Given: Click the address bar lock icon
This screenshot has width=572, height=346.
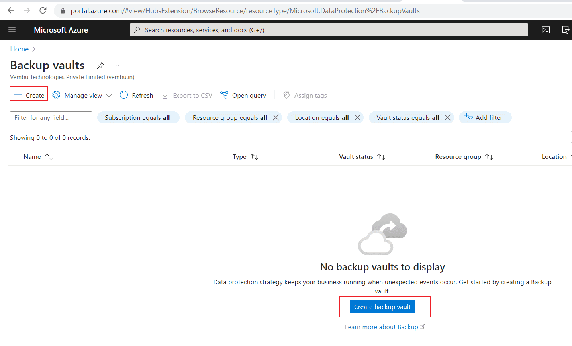Looking at the screenshot, I should pos(63,11).
